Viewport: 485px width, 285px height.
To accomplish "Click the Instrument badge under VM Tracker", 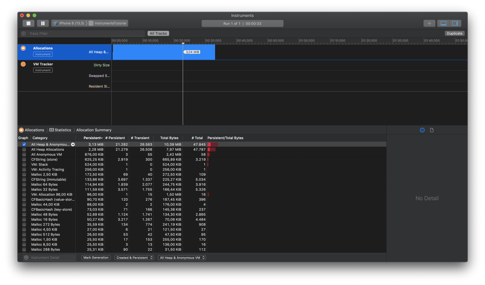I will coord(43,70).
